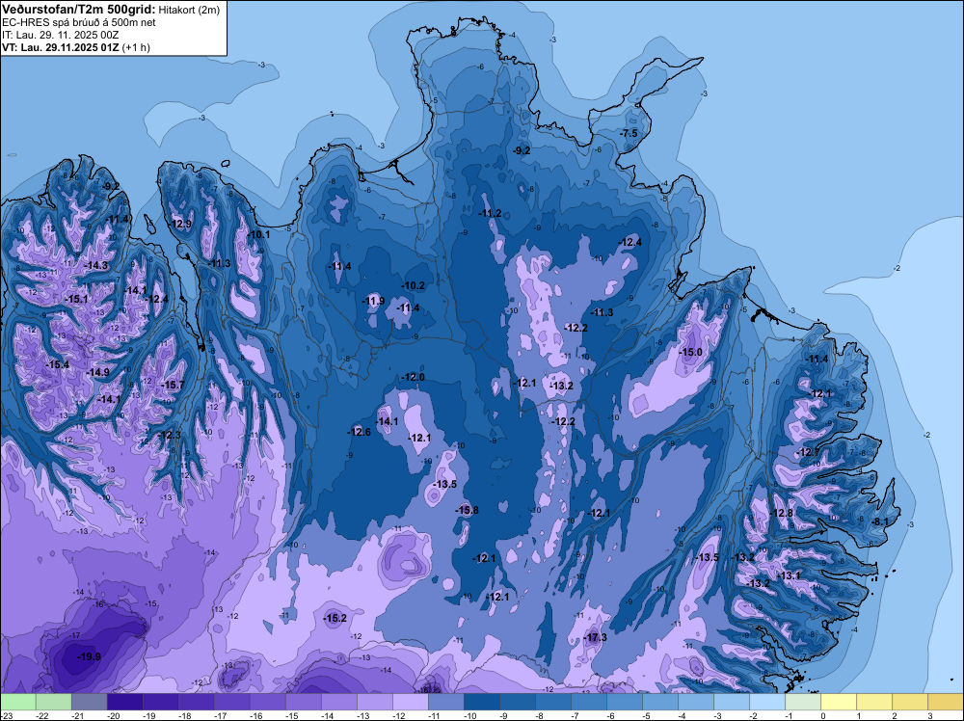Click the -12.3 temperature label
The image size is (964, 721).
[x=170, y=435]
